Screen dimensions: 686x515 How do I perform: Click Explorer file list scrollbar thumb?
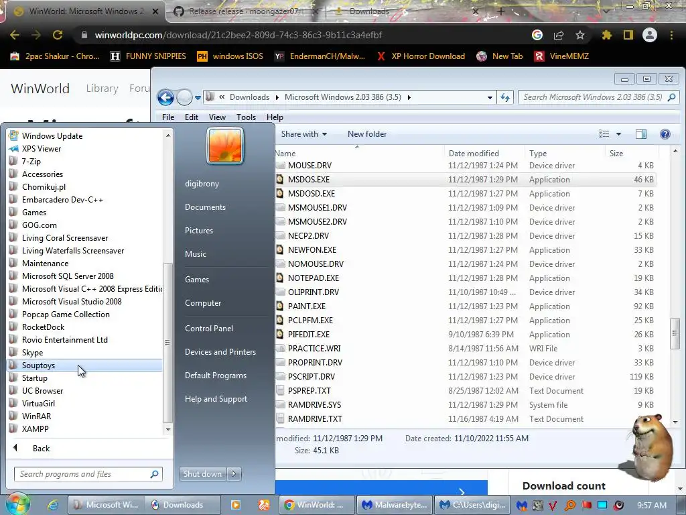(x=675, y=334)
